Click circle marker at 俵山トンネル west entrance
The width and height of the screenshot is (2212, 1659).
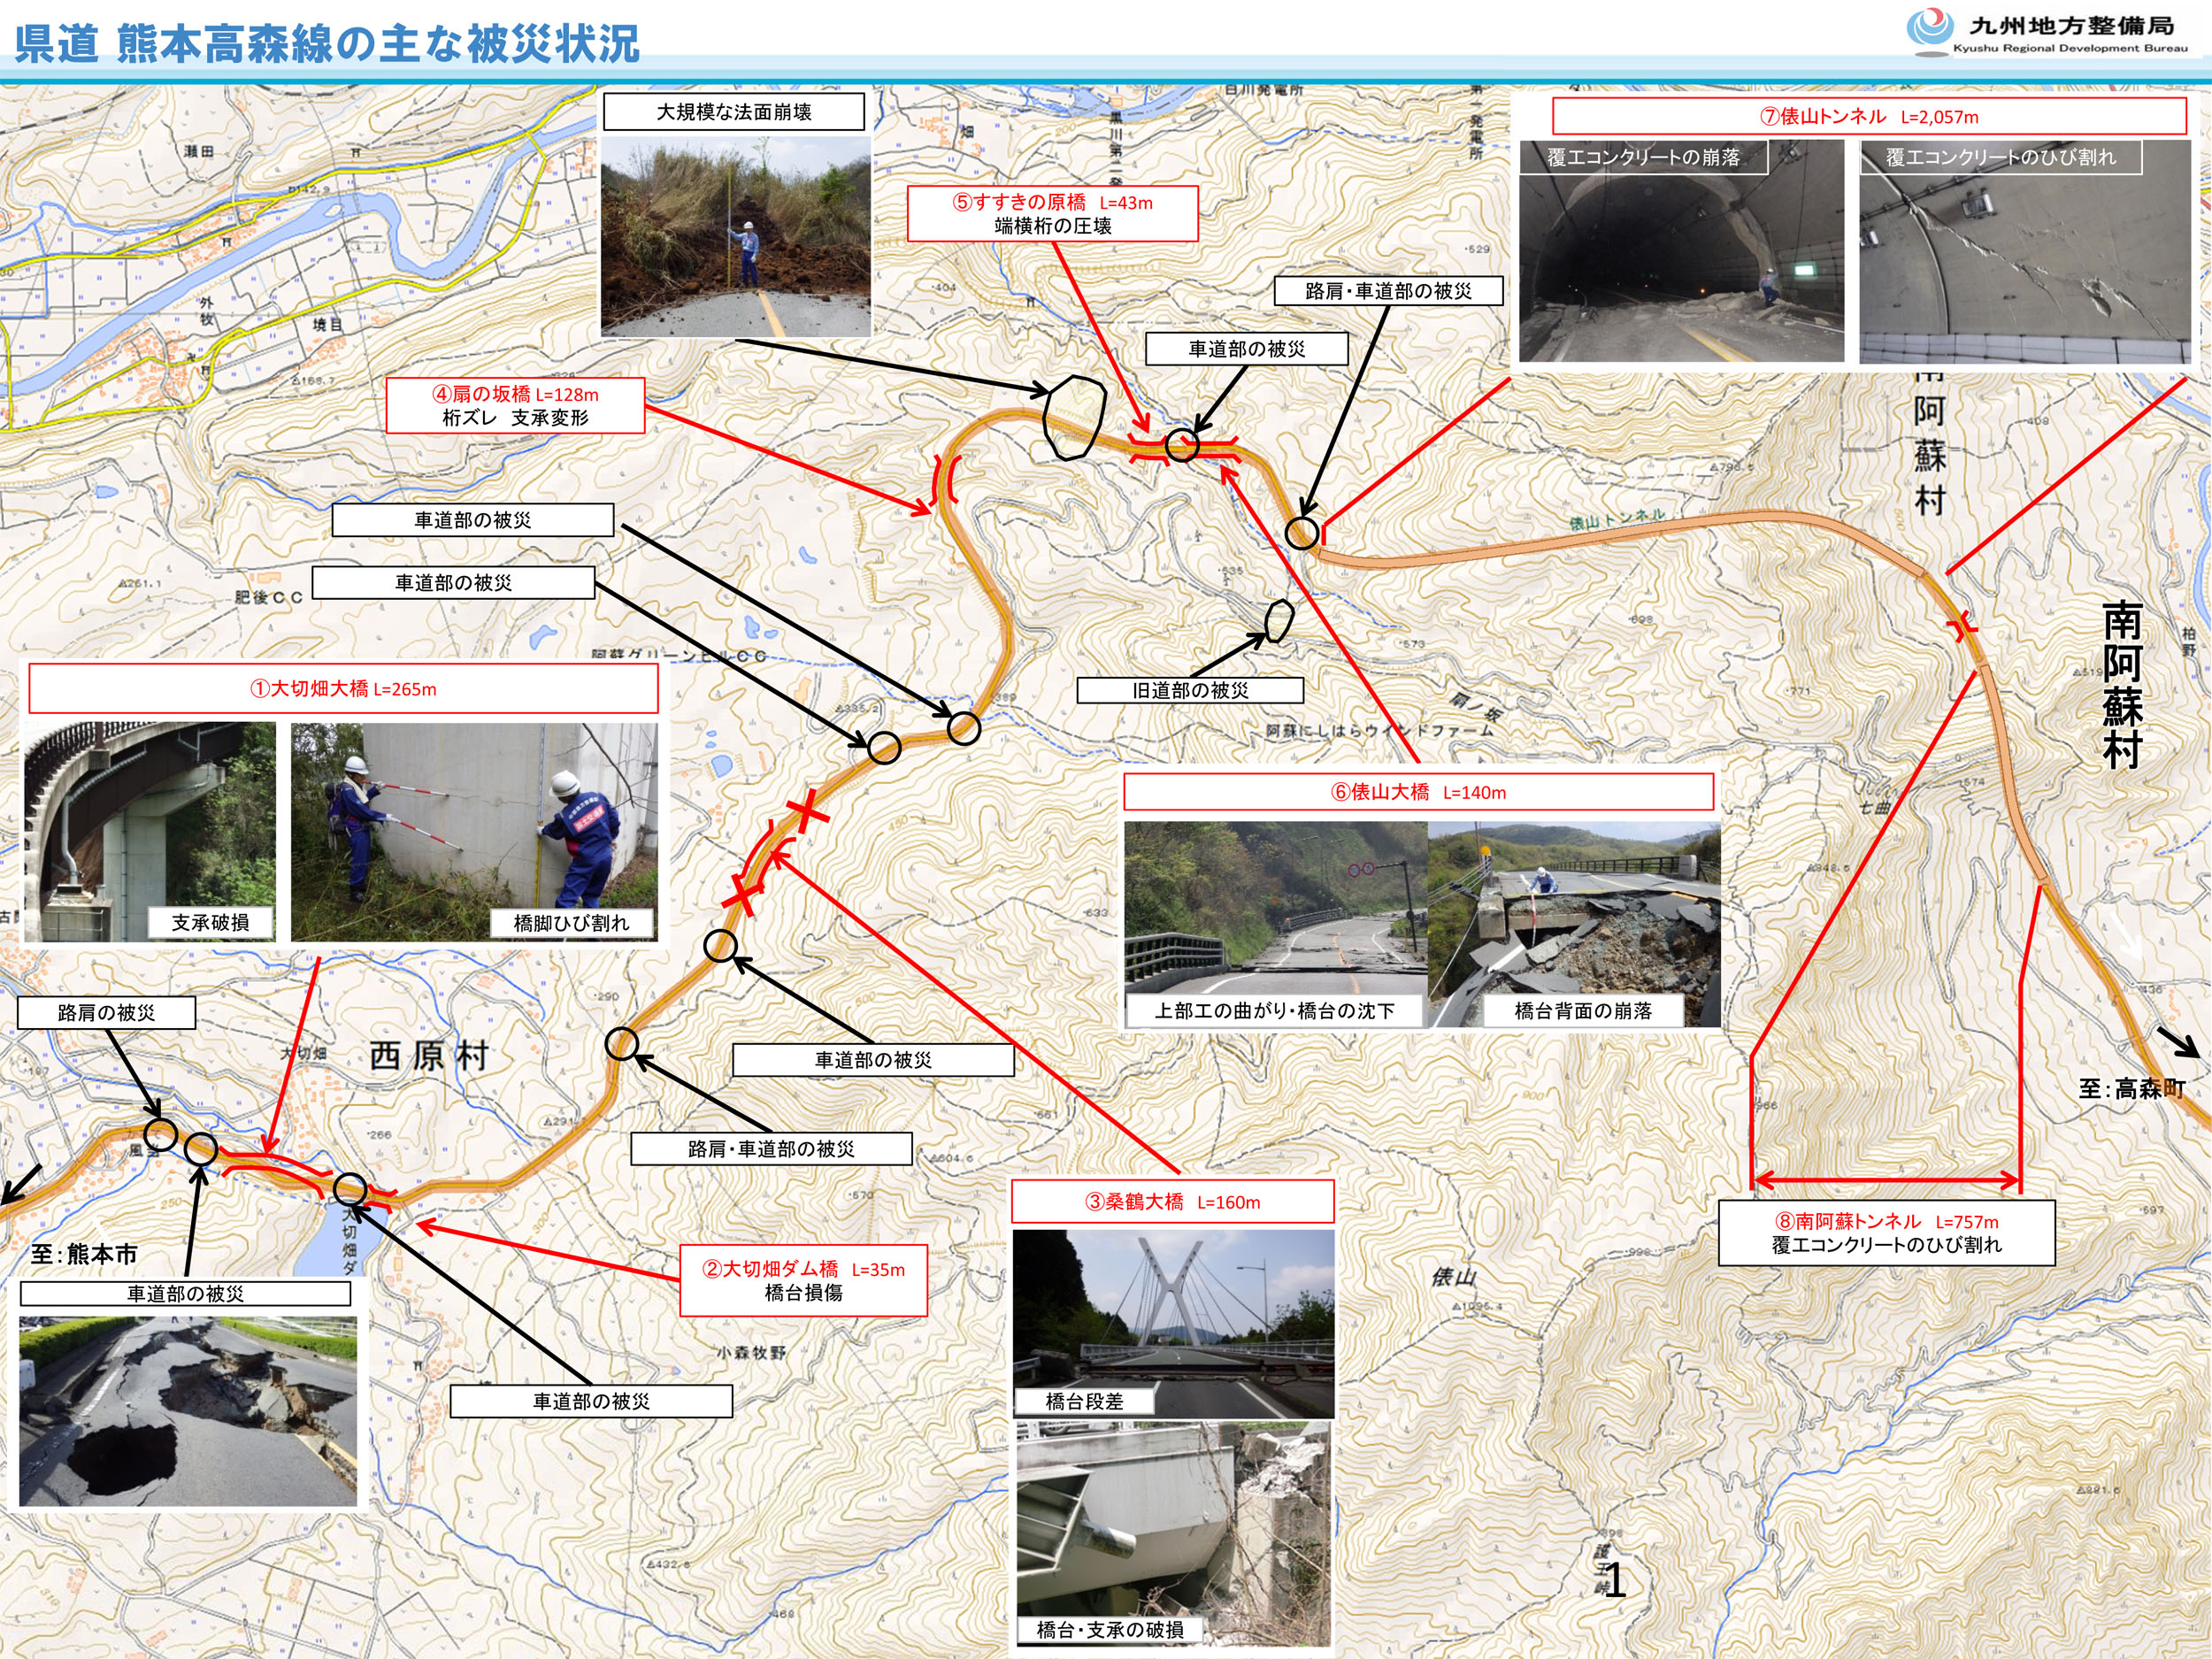point(1301,533)
